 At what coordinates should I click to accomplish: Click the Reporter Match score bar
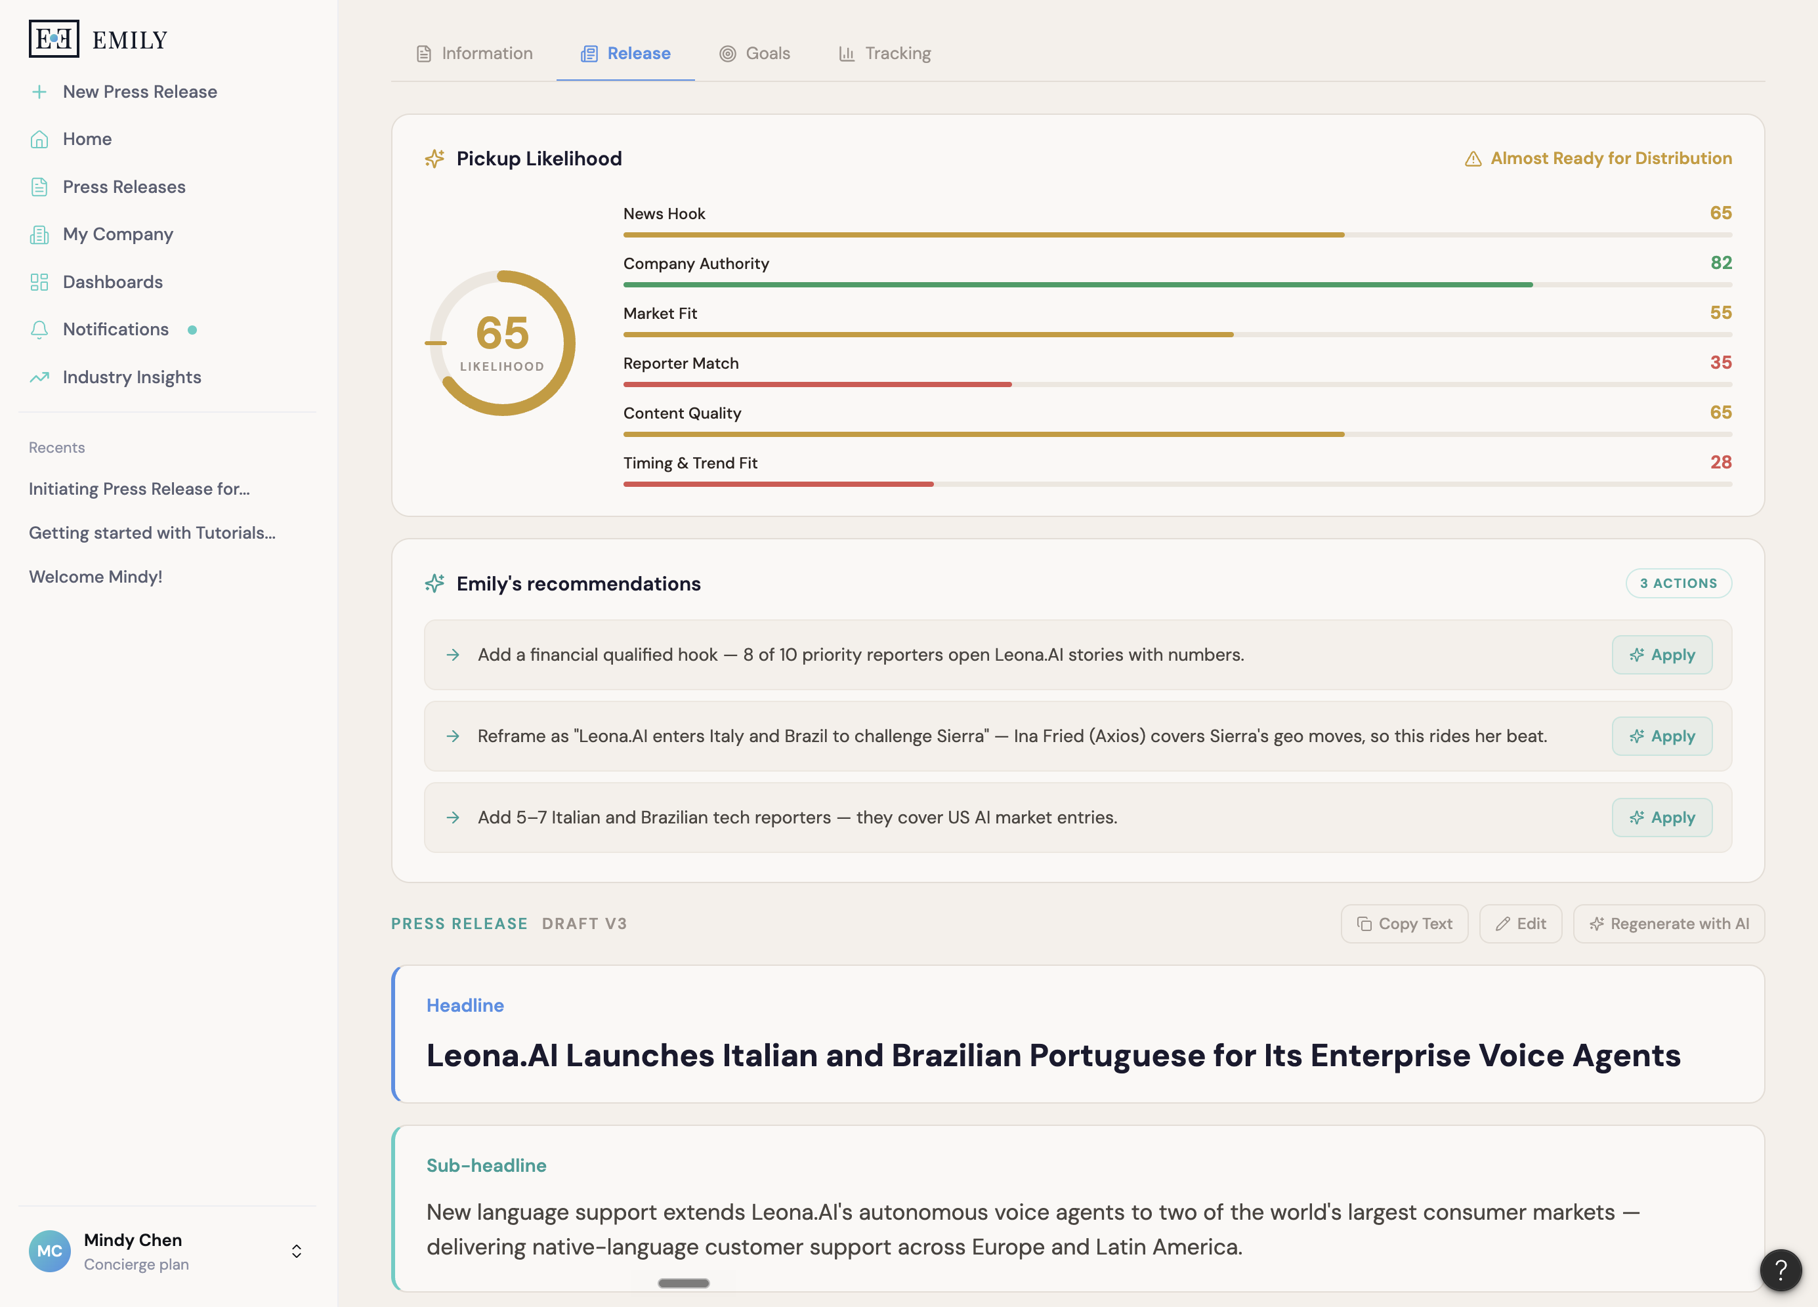point(1177,384)
